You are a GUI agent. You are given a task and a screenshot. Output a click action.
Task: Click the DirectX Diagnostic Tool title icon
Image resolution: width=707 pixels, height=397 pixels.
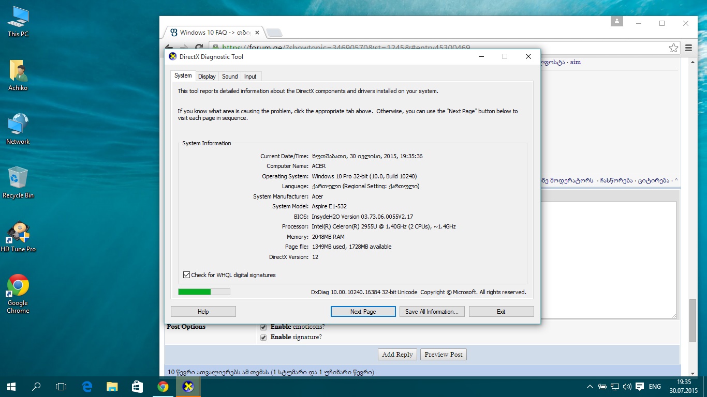pos(173,56)
